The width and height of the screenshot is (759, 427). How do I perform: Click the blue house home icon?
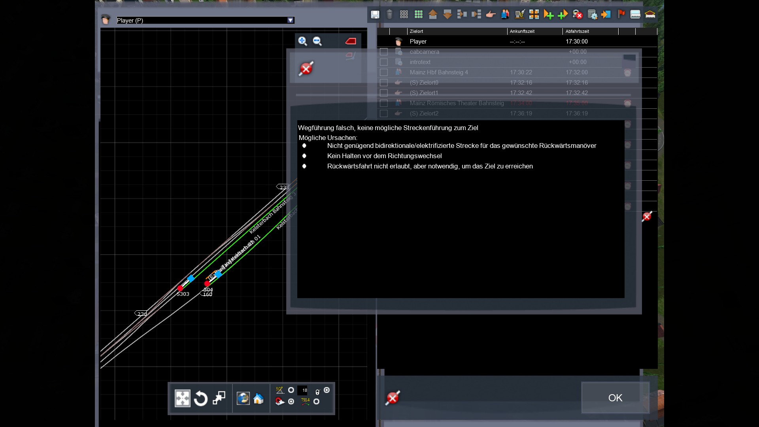(x=259, y=399)
